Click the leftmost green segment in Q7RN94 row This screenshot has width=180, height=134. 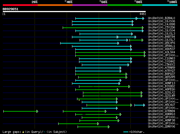pos(21,111)
